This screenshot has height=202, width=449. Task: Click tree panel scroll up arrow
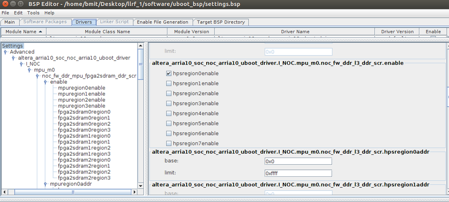click(x=141, y=46)
